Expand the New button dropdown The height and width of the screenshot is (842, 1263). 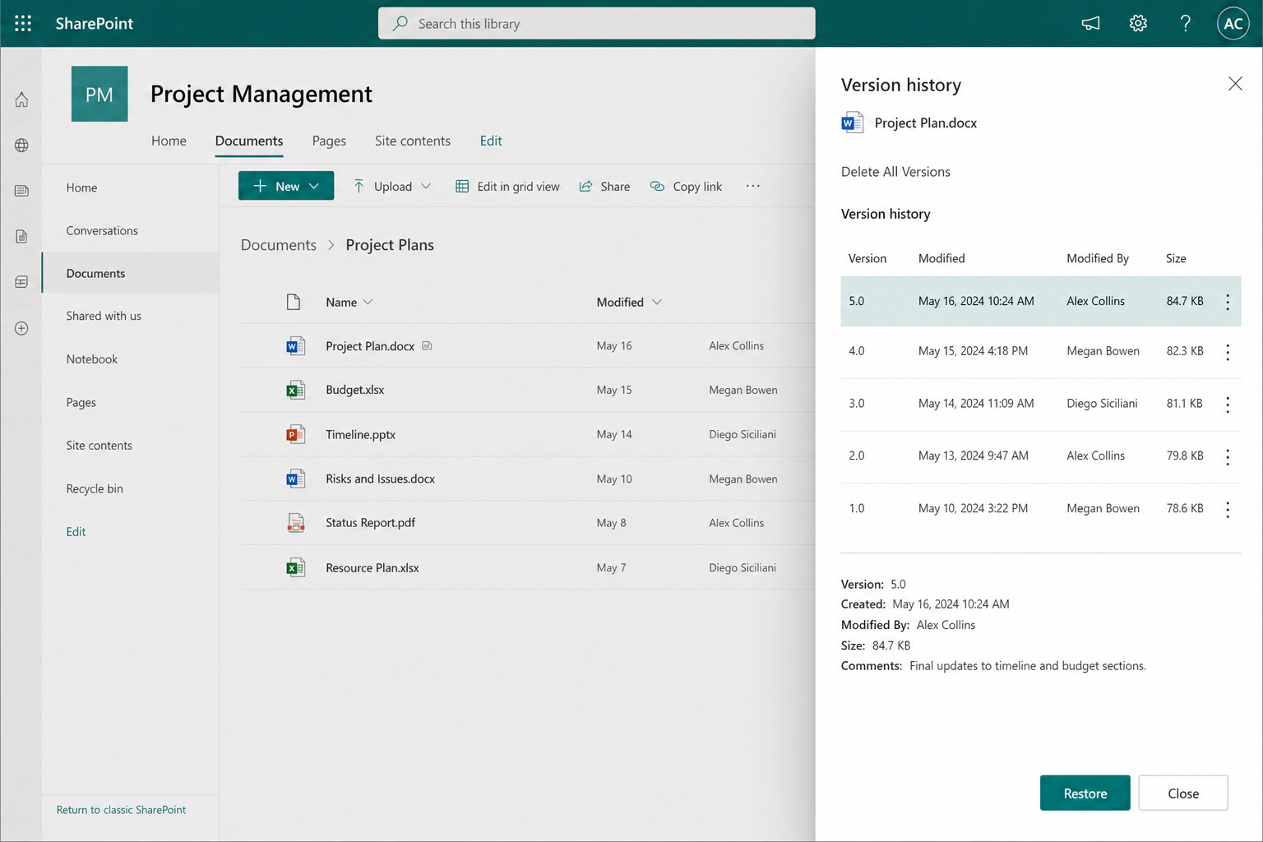[x=314, y=187]
